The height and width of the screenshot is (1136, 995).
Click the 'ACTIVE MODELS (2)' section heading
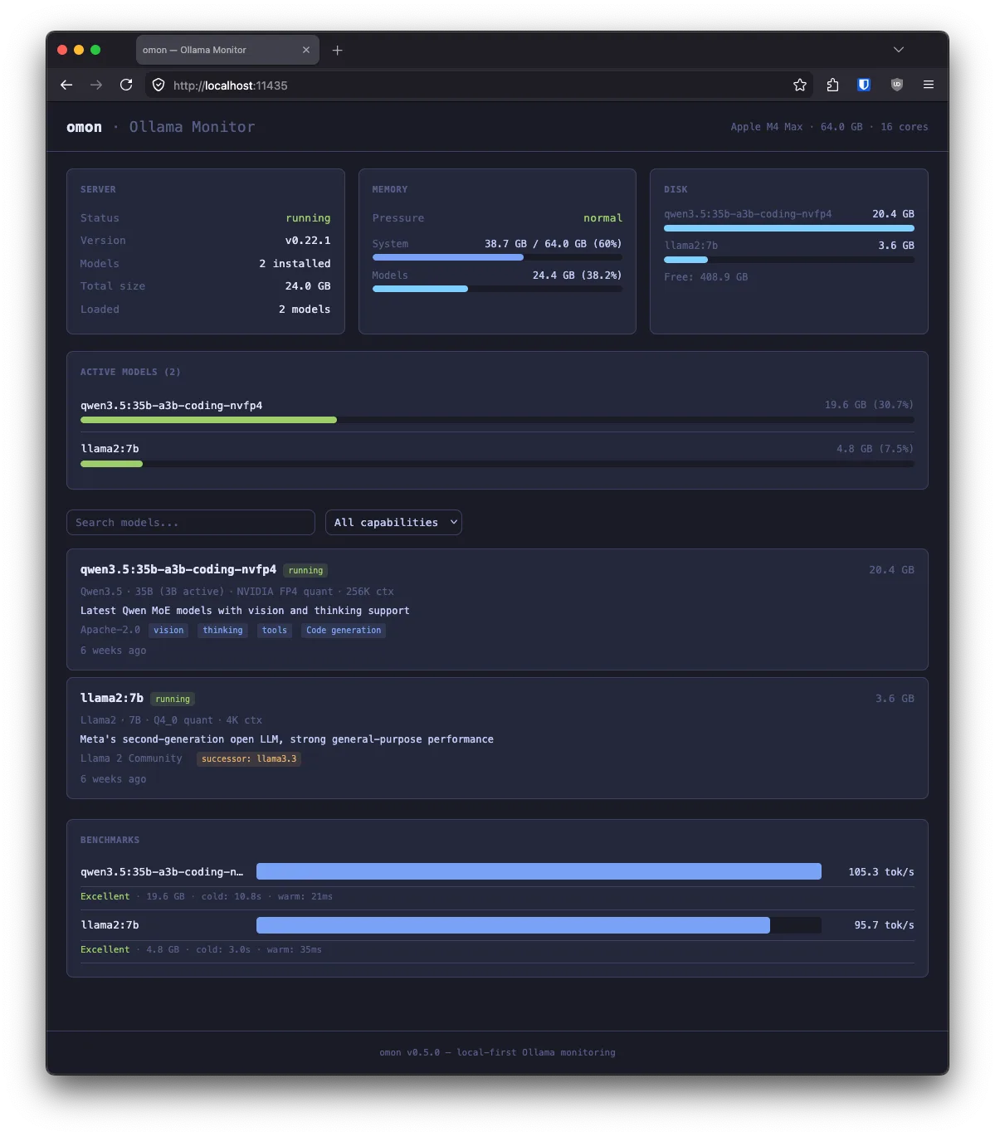tap(130, 373)
